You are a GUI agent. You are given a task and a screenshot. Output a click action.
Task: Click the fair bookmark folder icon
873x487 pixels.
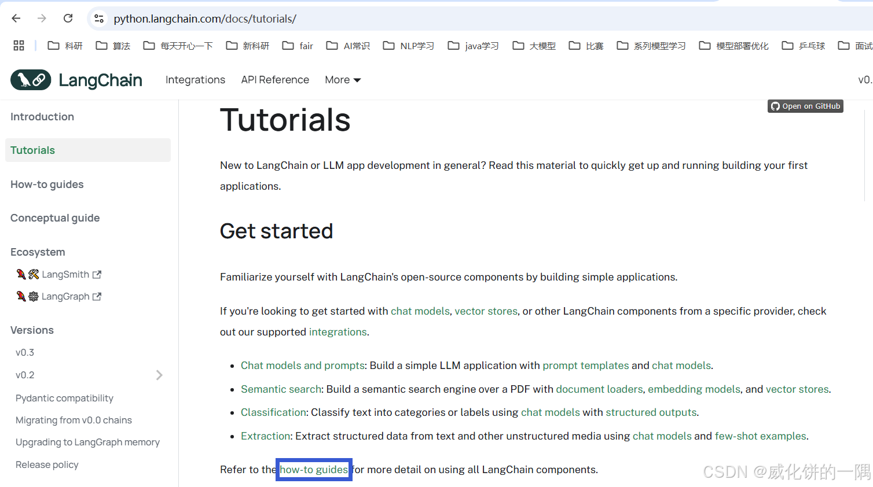tap(288, 46)
